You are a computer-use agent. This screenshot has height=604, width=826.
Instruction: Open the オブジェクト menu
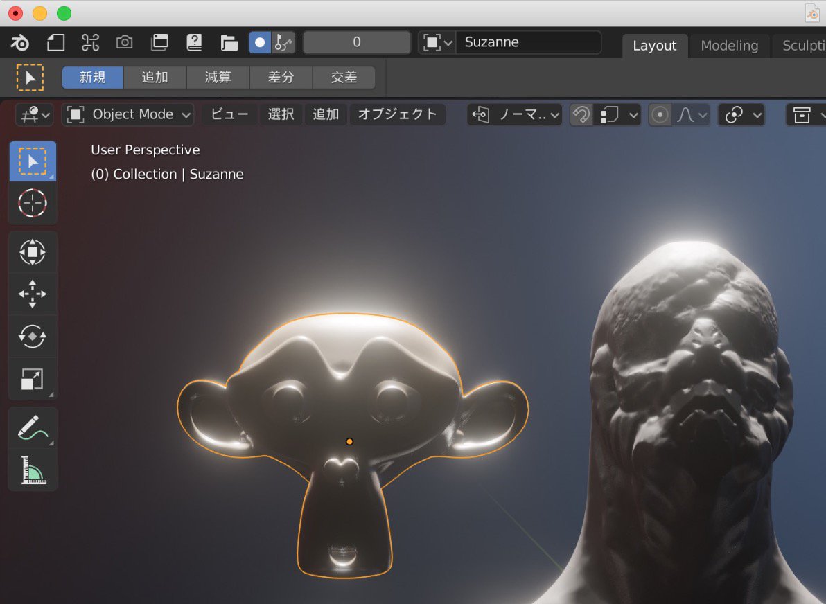pyautogui.click(x=398, y=114)
